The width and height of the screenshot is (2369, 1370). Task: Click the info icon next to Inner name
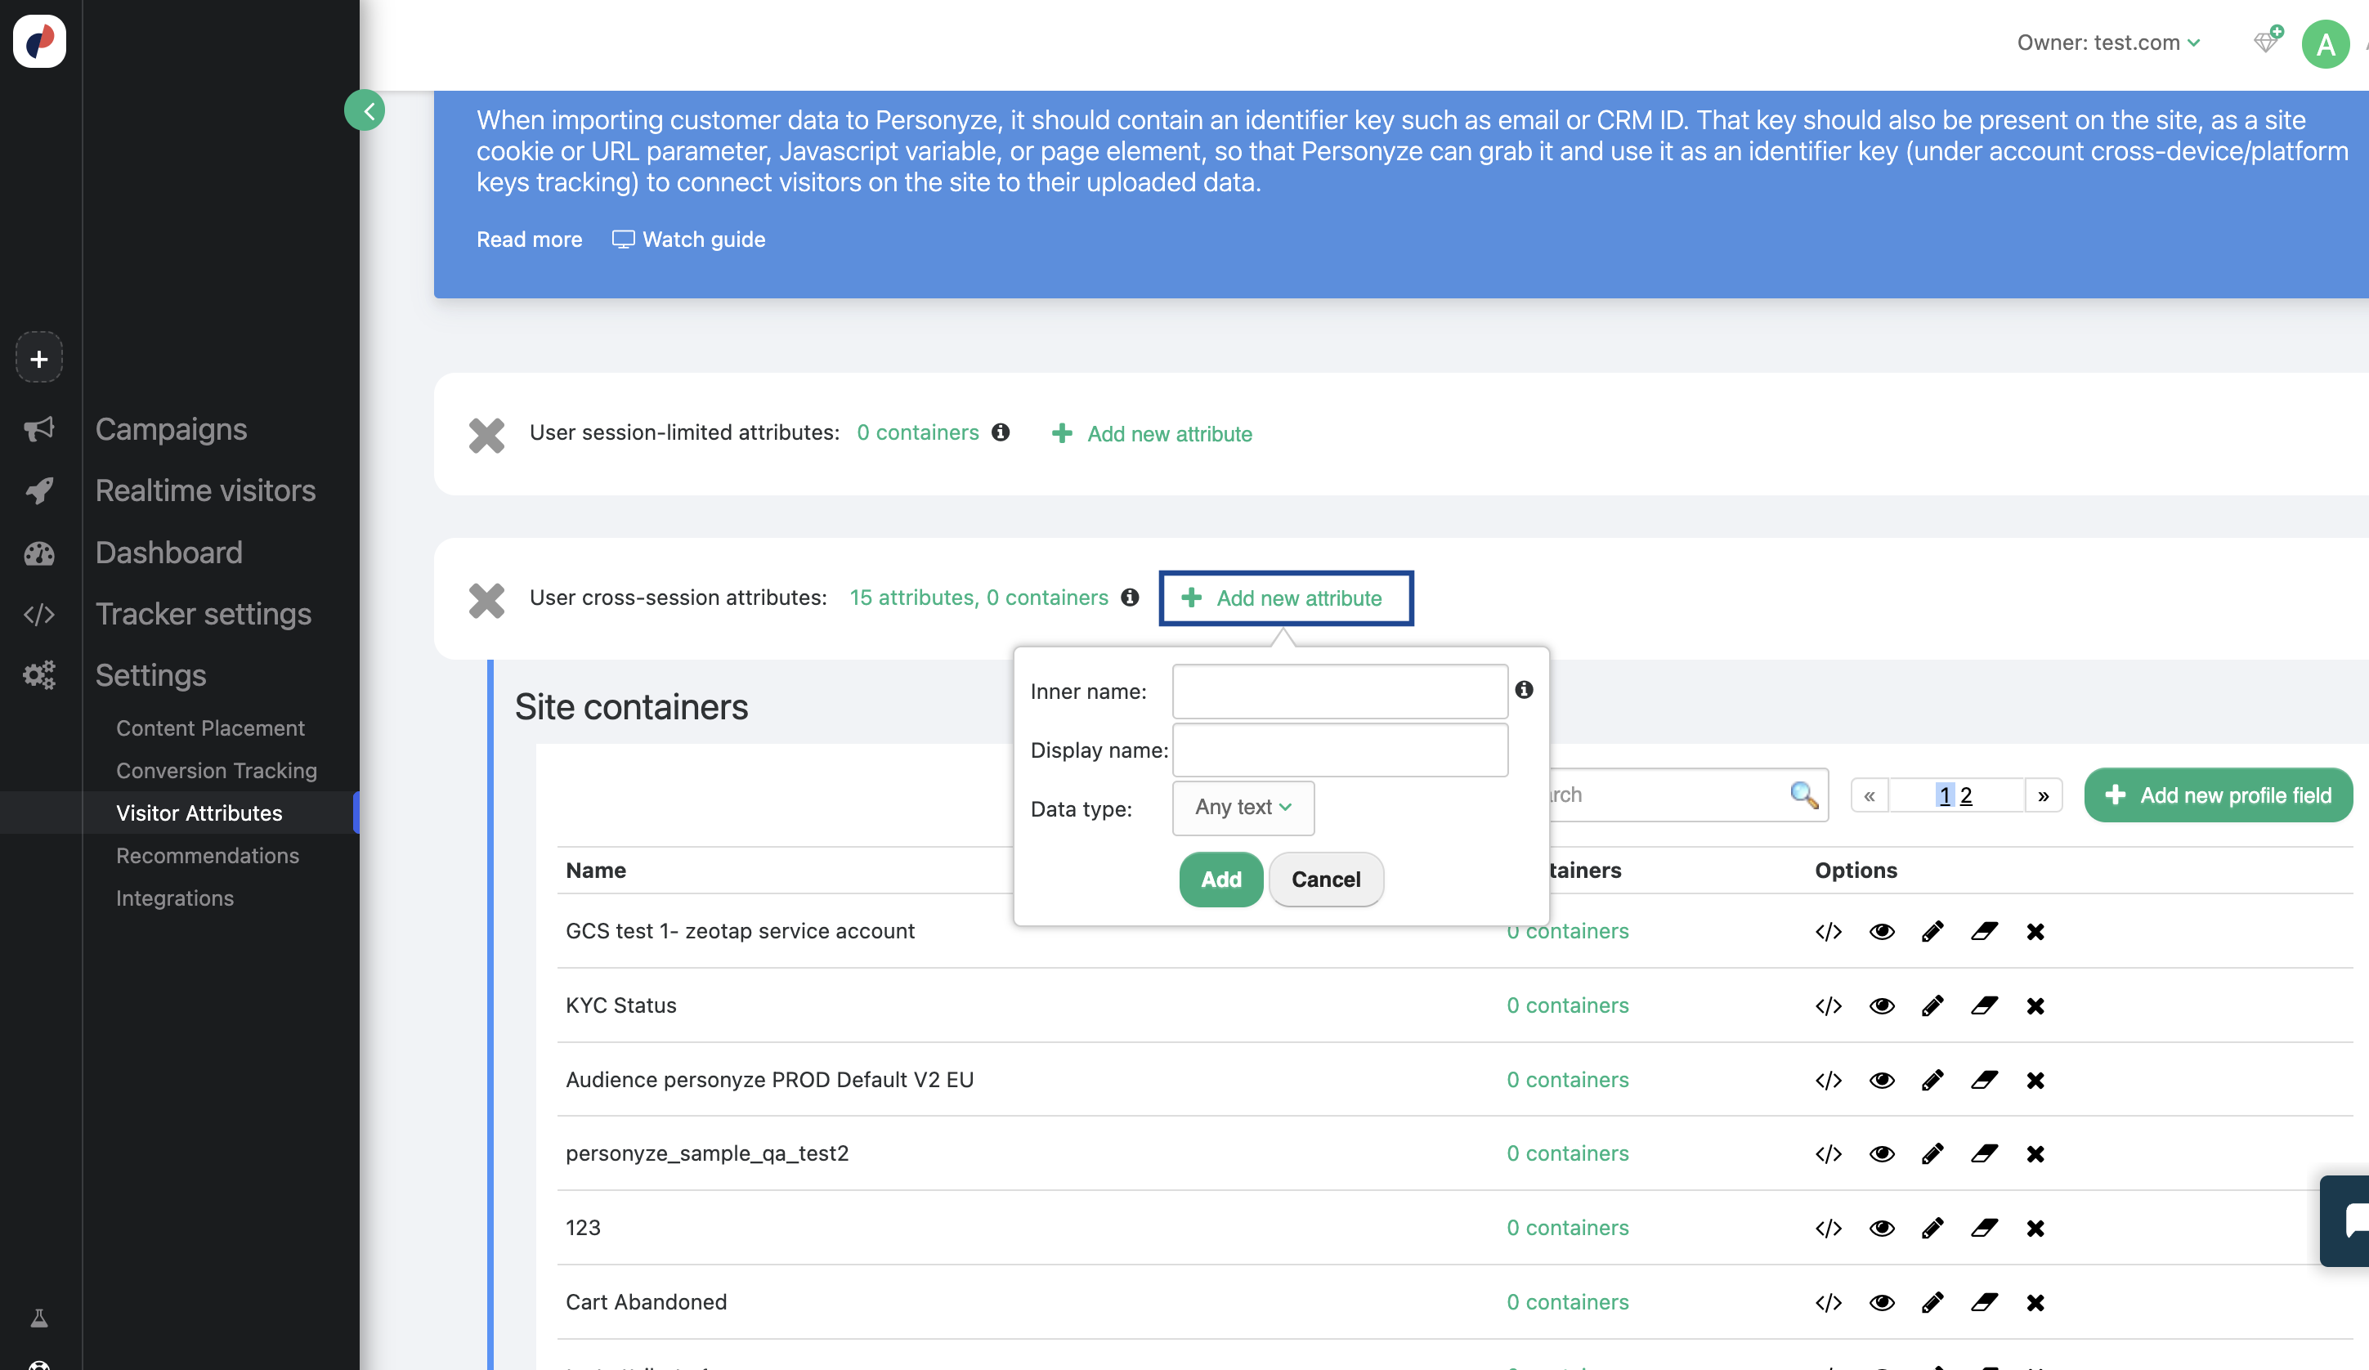[1524, 690]
